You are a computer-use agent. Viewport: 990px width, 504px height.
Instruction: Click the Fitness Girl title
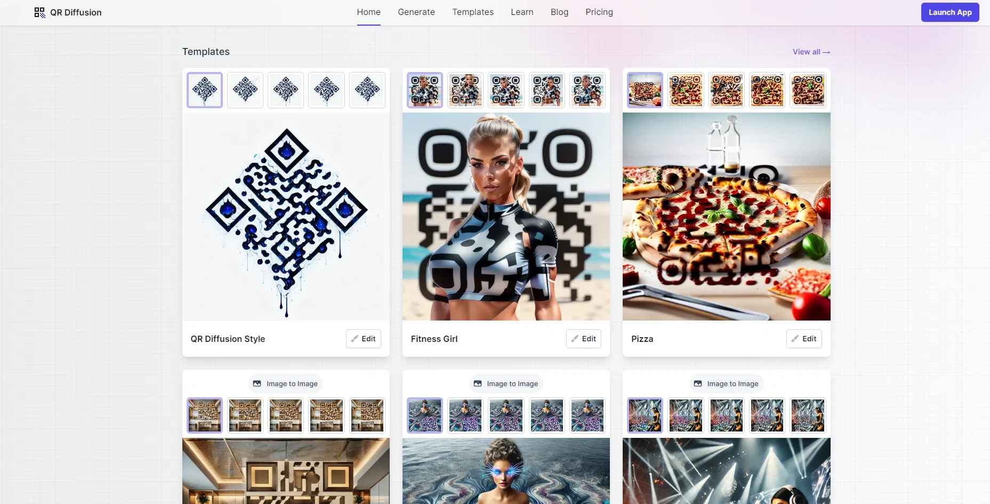pos(434,339)
